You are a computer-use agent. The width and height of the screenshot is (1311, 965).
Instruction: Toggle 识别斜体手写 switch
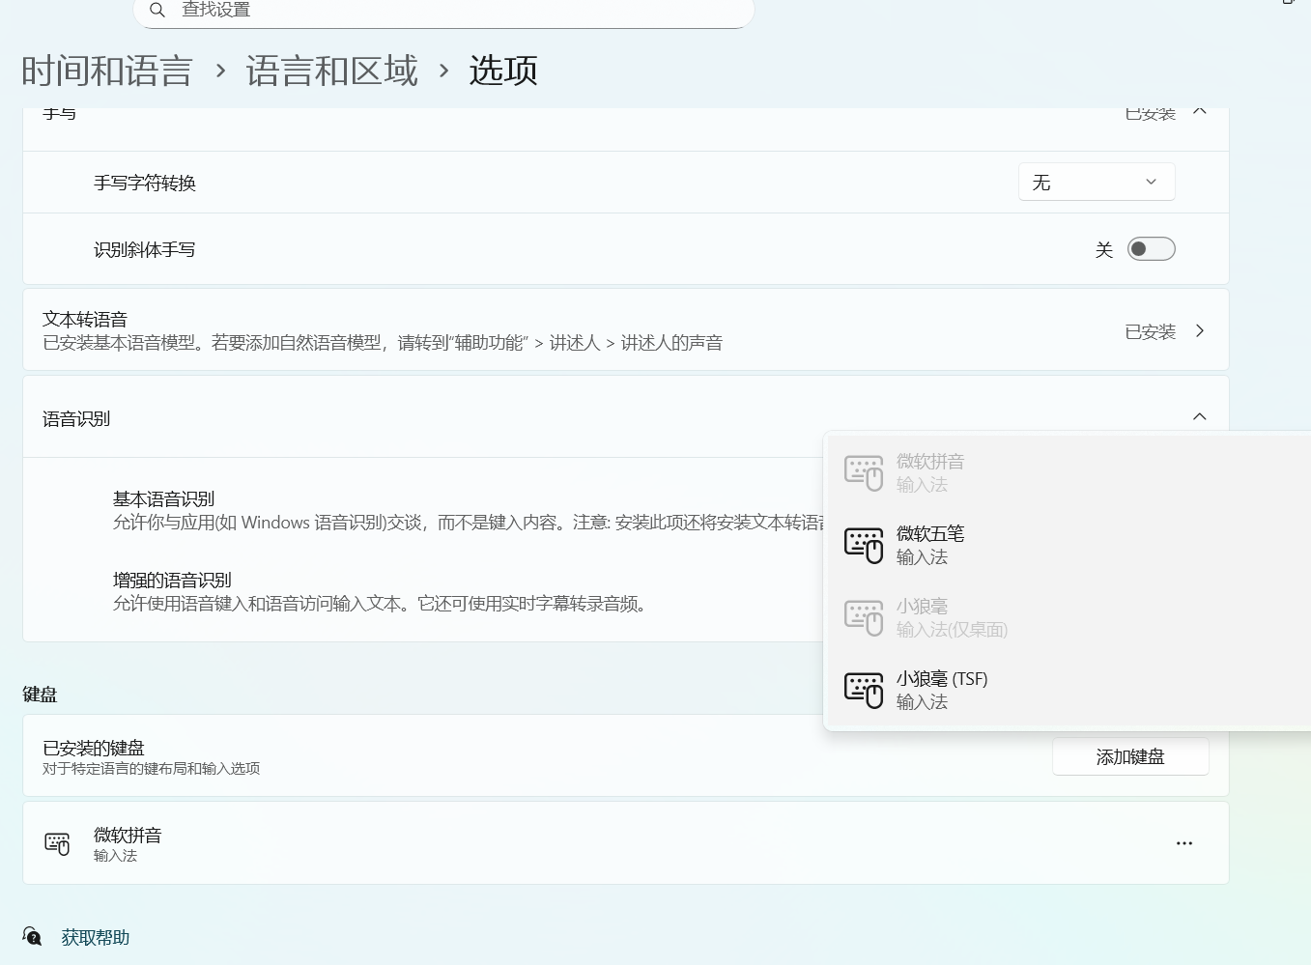[1152, 249]
